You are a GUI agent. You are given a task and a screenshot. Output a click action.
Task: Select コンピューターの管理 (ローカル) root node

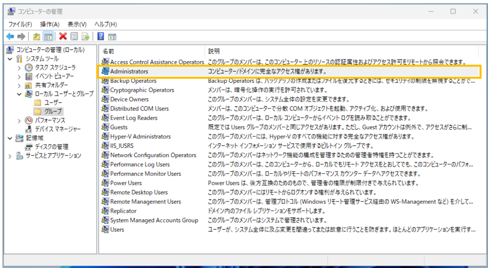pyautogui.click(x=45, y=50)
